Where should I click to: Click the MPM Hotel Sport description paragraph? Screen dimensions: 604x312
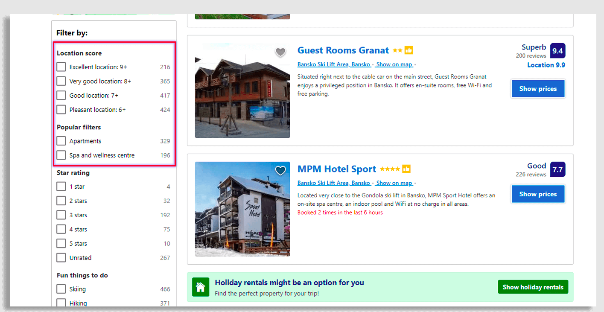point(397,200)
